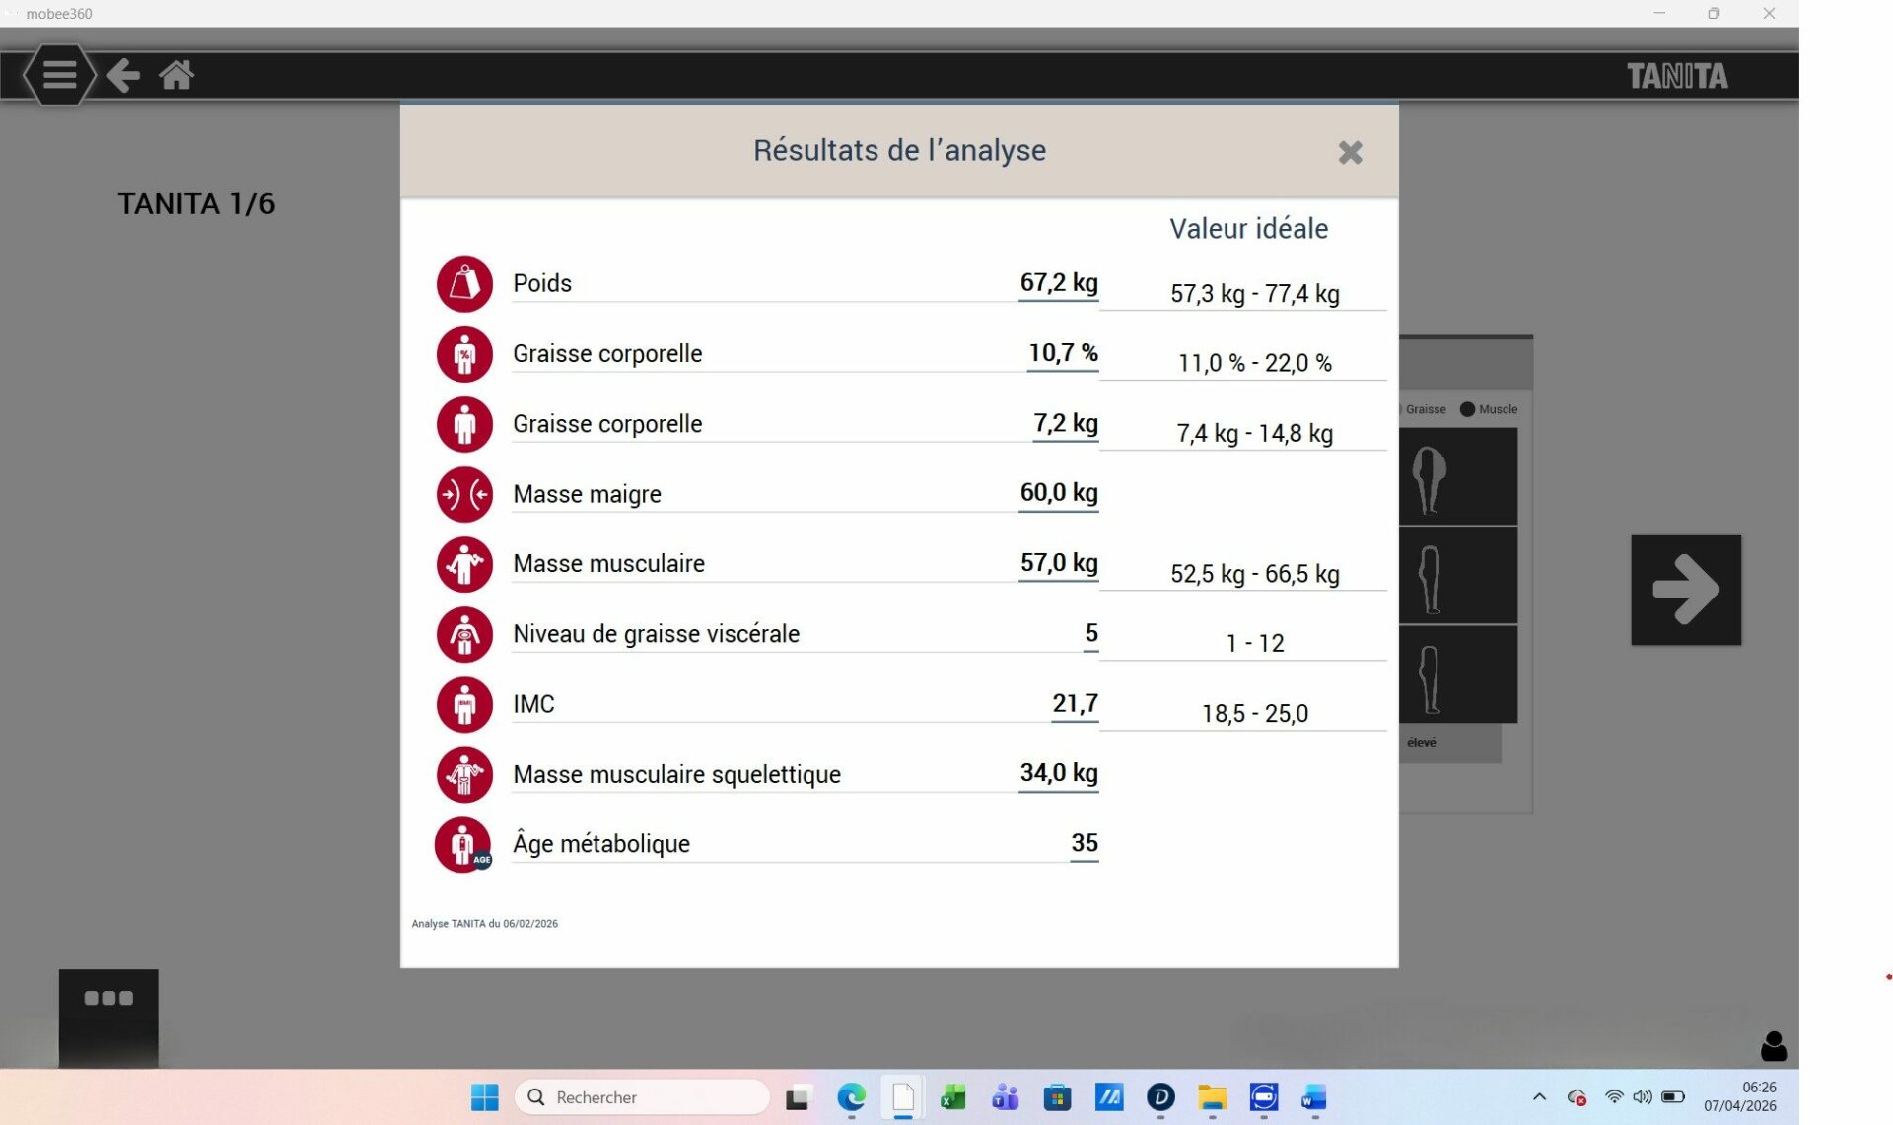Click the skeletal muscle mass icon
The image size is (1893, 1125).
coord(464,774)
